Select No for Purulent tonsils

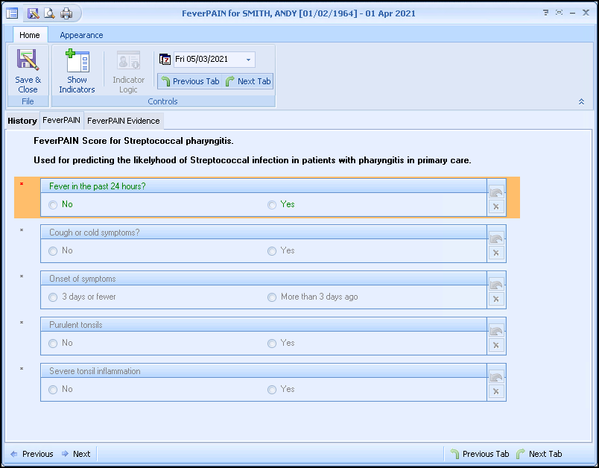(53, 344)
